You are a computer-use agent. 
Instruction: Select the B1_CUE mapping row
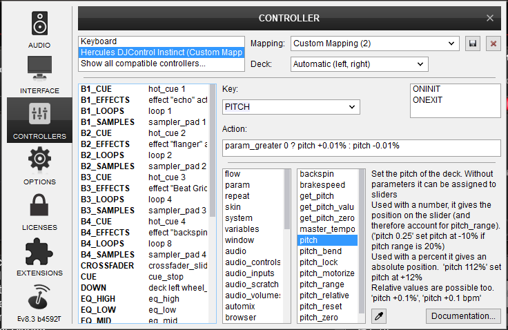[144, 89]
